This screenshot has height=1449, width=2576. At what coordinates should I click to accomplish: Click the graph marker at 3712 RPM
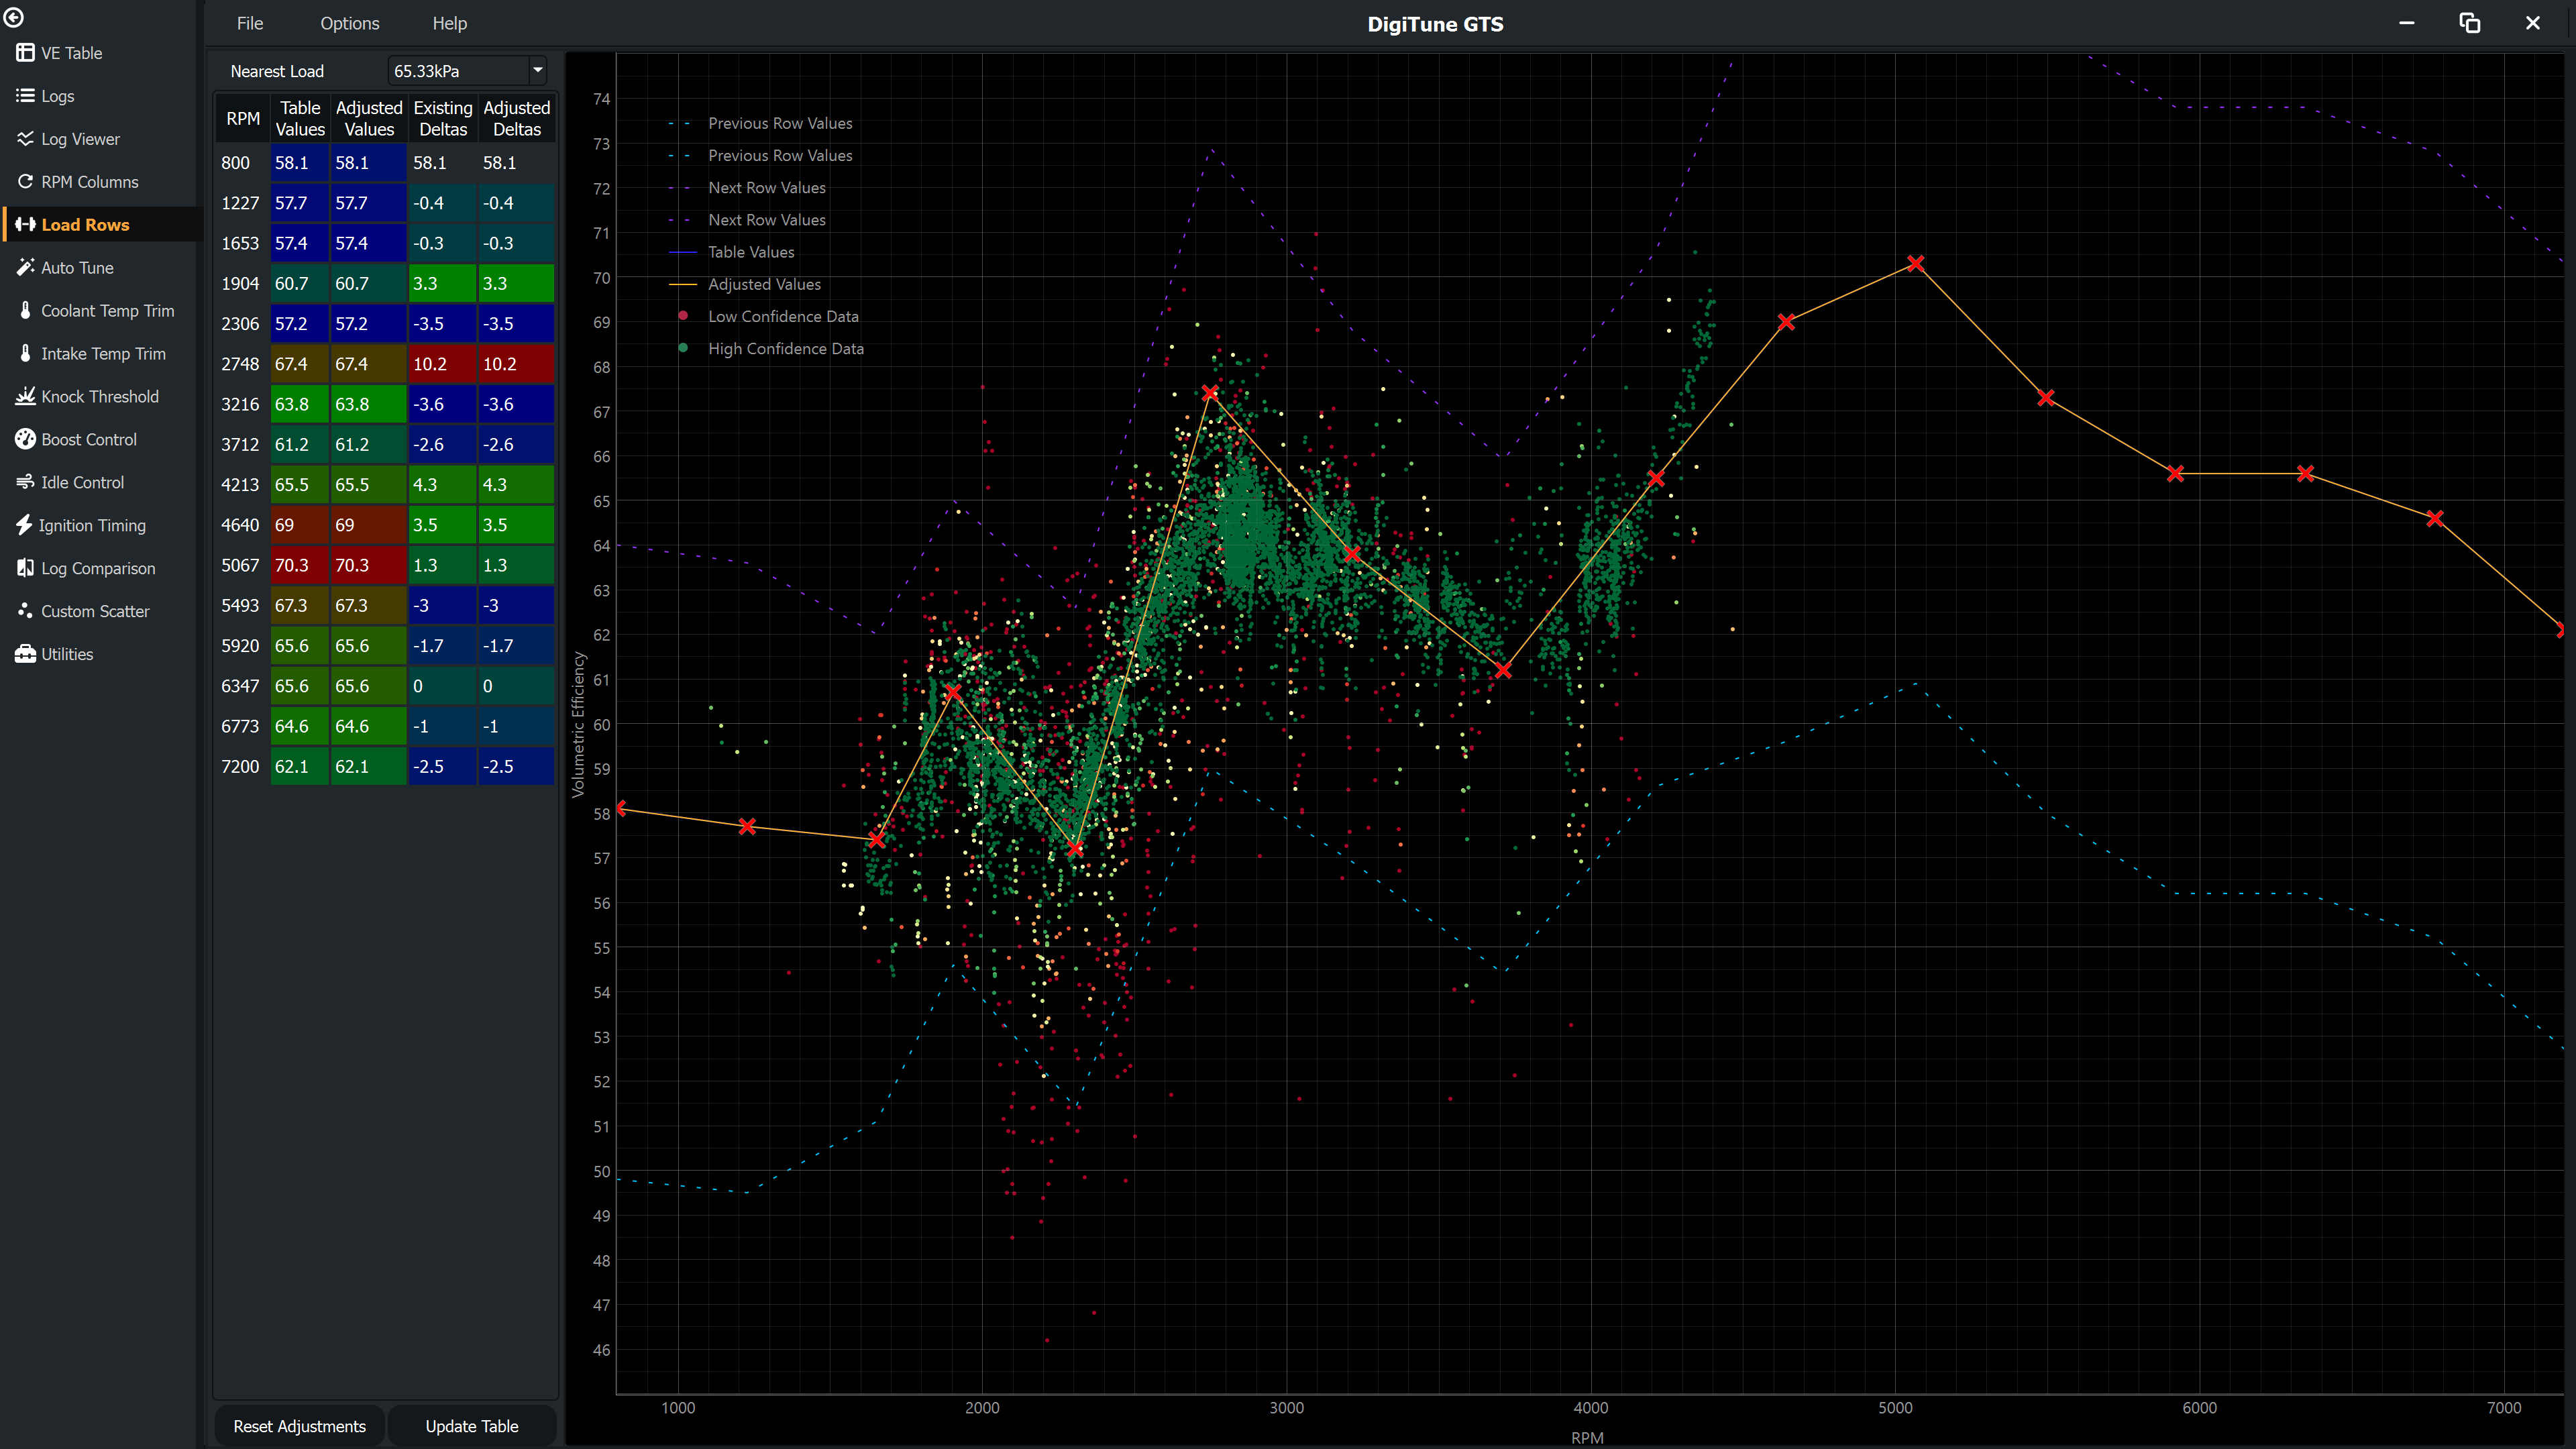[x=1503, y=670]
